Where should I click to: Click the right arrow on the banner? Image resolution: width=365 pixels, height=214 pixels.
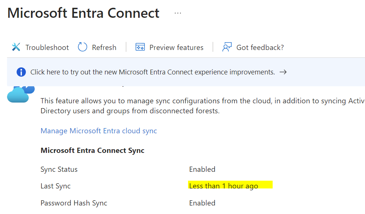(283, 72)
